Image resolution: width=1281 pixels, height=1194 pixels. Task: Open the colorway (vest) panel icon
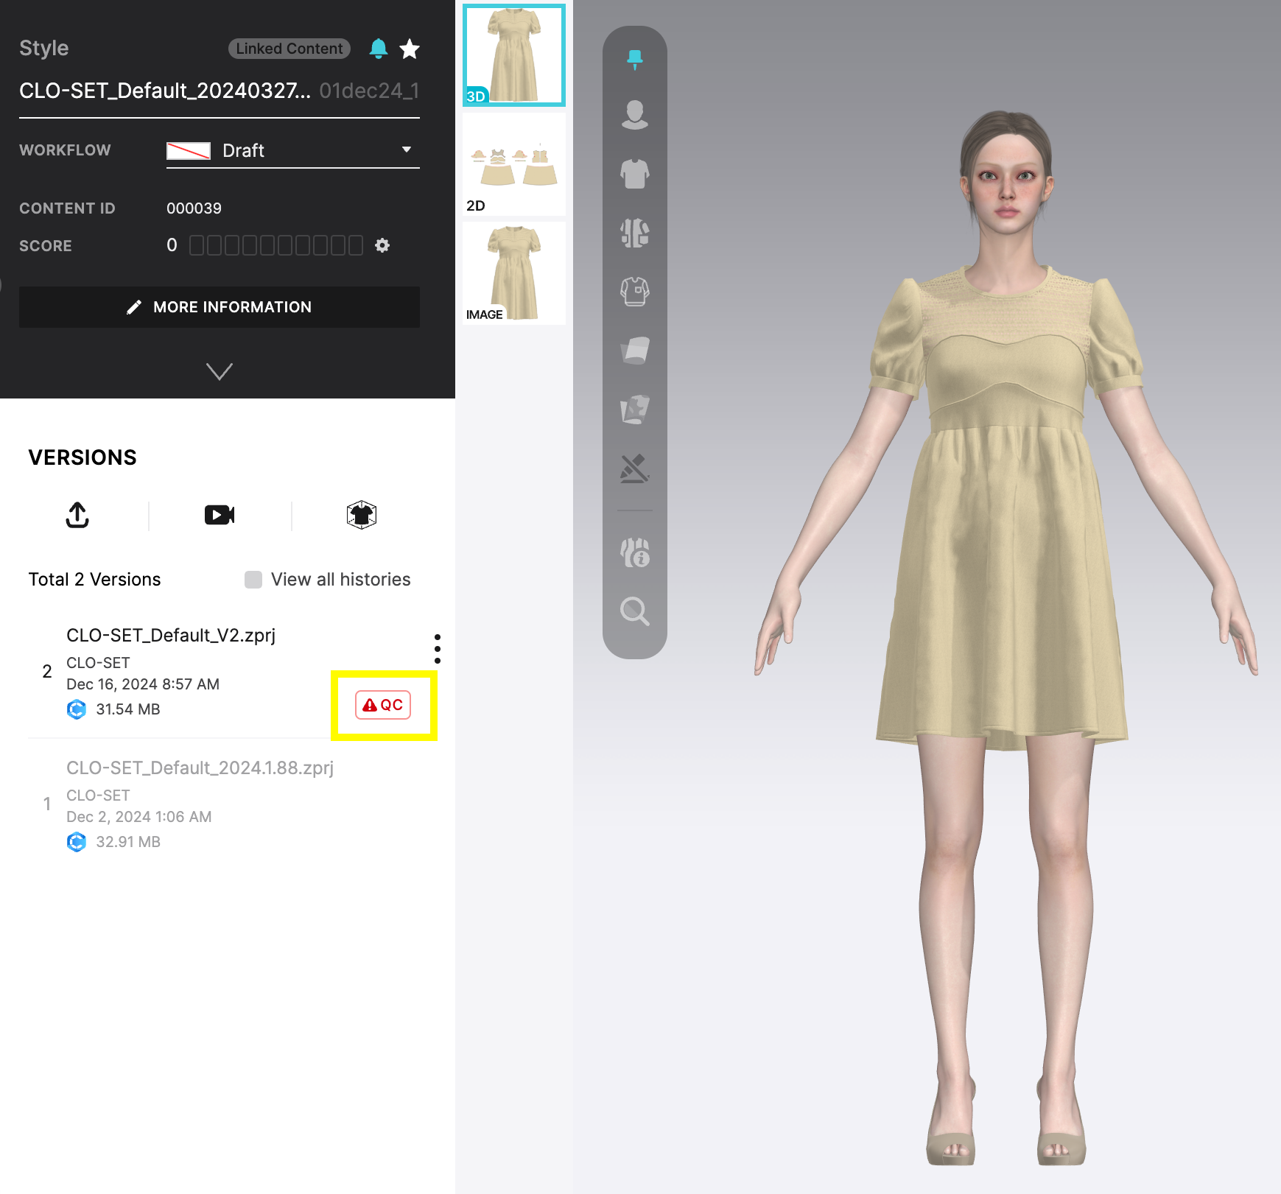point(635,232)
